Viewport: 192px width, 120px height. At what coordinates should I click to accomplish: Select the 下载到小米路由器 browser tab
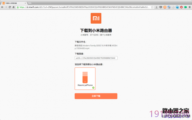(x=14, y=3)
